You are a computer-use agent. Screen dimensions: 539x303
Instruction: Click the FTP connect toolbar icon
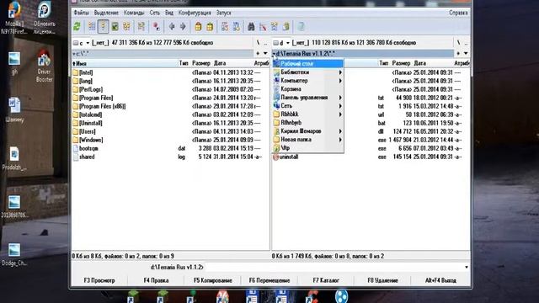pos(225,26)
